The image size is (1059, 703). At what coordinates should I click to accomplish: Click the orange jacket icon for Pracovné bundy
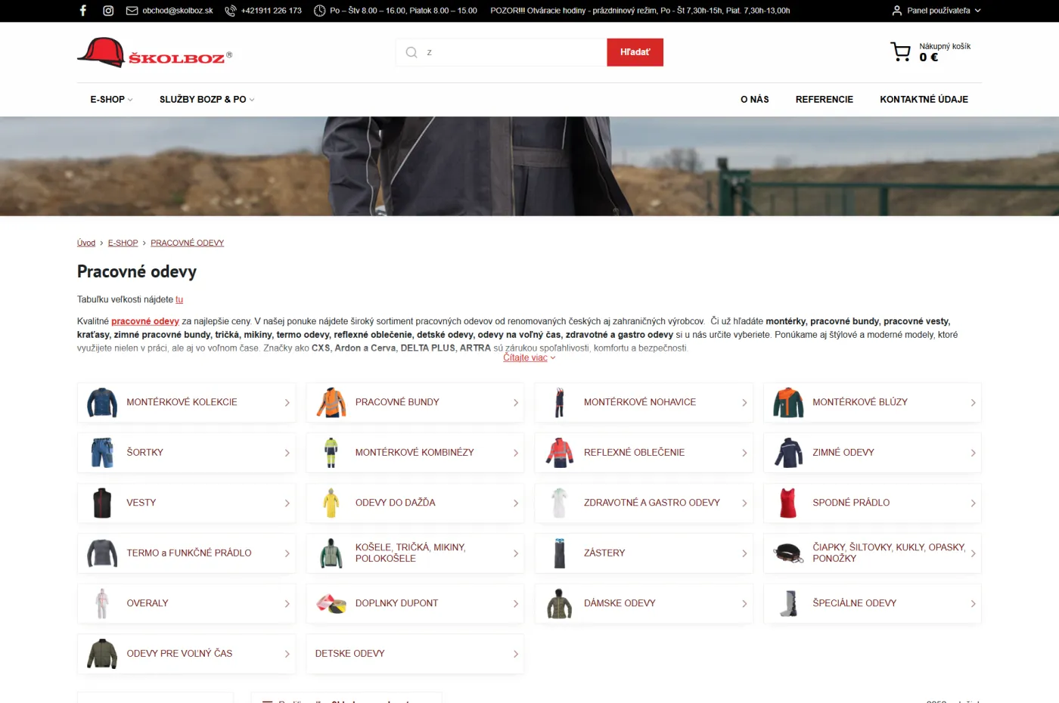point(331,402)
